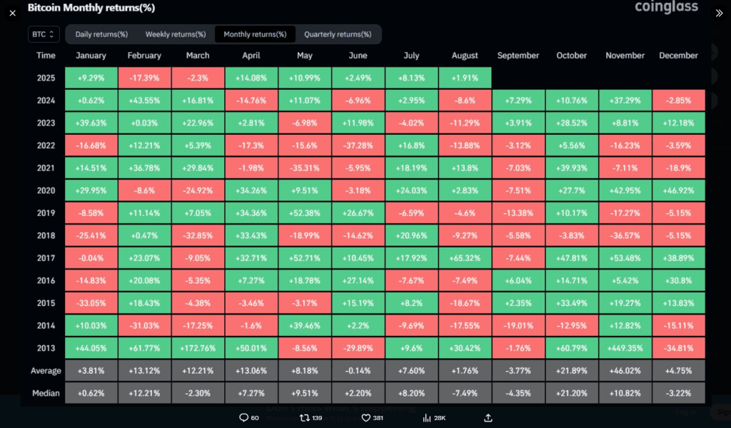Open the BTC coin selector dropdown
Viewport: 731px width, 428px height.
coord(44,34)
